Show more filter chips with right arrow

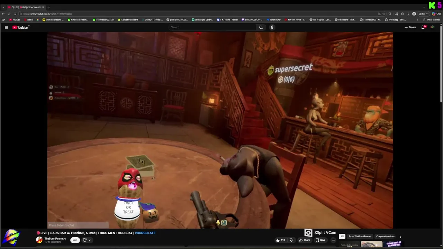coord(400,237)
